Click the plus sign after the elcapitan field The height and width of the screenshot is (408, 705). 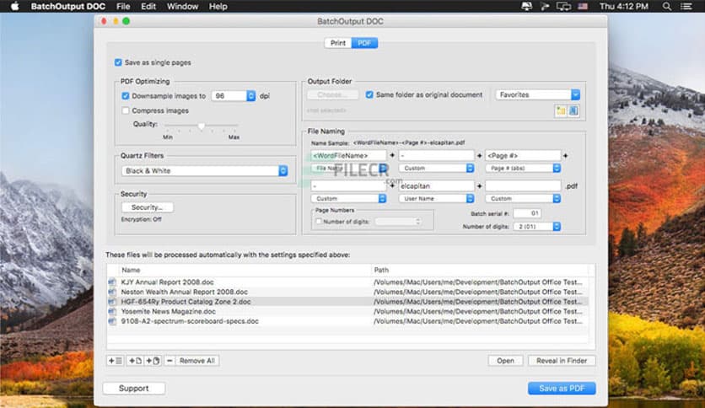point(479,185)
